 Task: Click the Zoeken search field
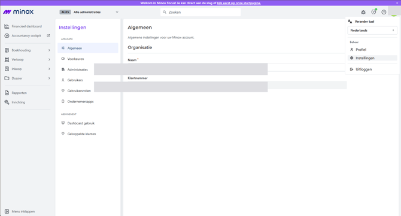tap(200, 12)
